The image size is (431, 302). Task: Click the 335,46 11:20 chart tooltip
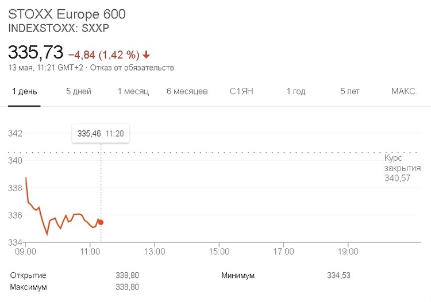point(101,133)
